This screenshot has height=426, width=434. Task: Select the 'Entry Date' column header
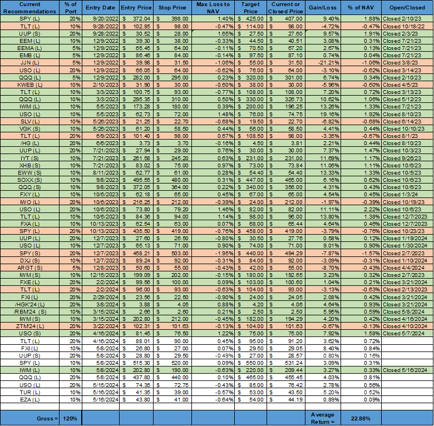click(x=101, y=8)
